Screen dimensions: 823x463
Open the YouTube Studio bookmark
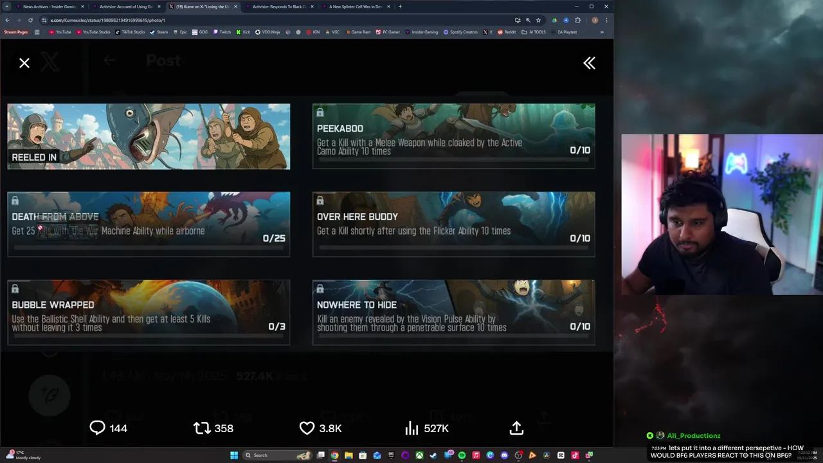(93, 32)
